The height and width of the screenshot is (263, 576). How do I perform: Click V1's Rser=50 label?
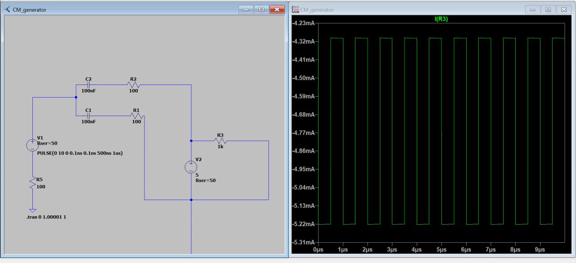47,143
